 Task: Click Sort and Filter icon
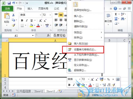123,14
